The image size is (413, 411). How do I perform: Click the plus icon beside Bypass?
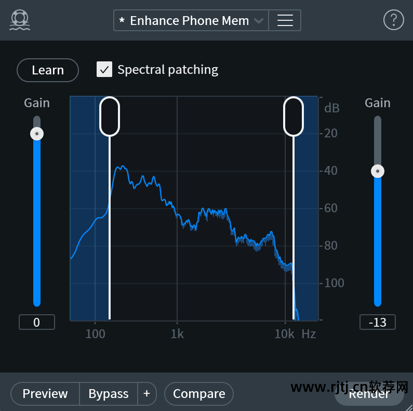pyautogui.click(x=146, y=394)
